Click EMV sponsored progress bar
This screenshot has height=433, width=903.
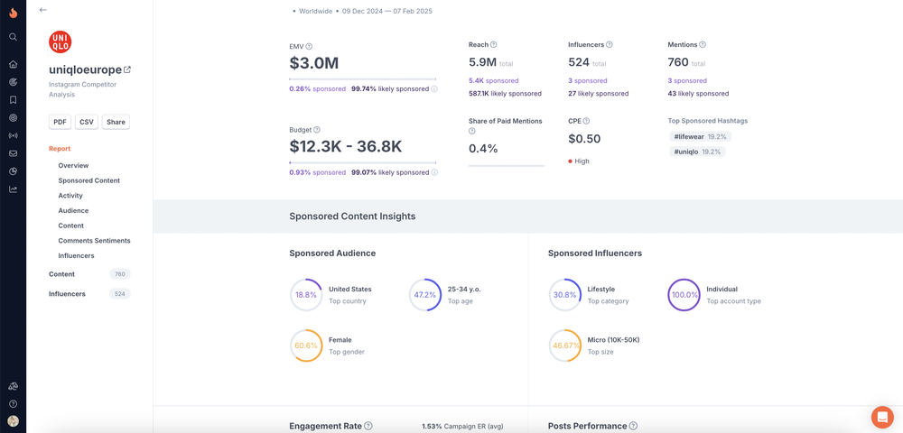pos(362,78)
